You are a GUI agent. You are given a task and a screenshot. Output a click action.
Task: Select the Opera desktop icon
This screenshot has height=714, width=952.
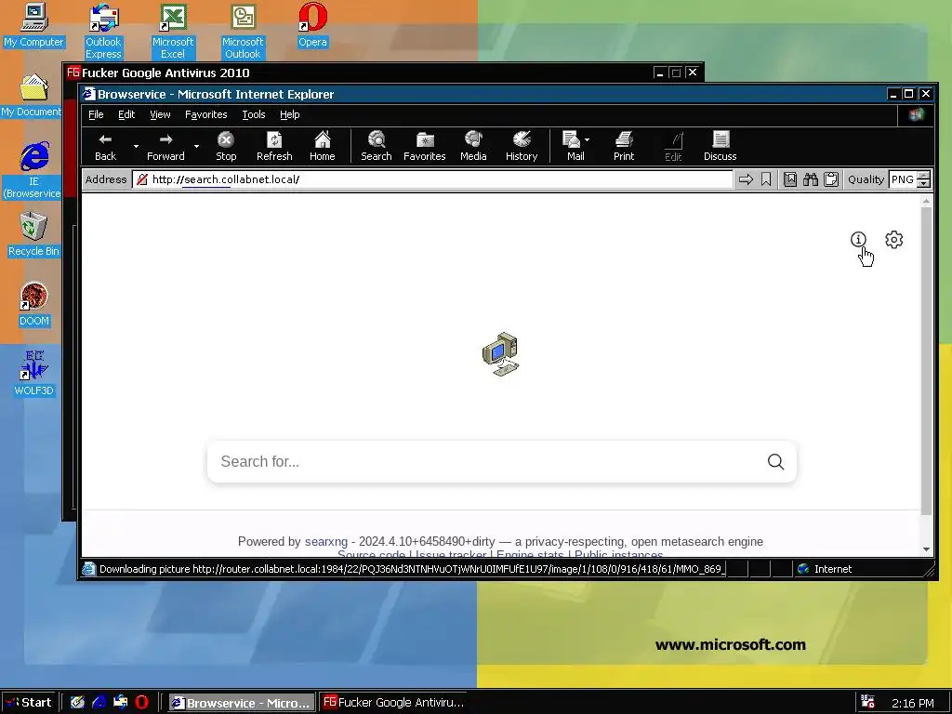(312, 25)
